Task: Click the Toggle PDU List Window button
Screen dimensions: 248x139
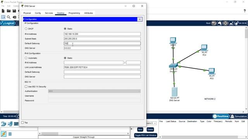Action: (x=146, y=135)
